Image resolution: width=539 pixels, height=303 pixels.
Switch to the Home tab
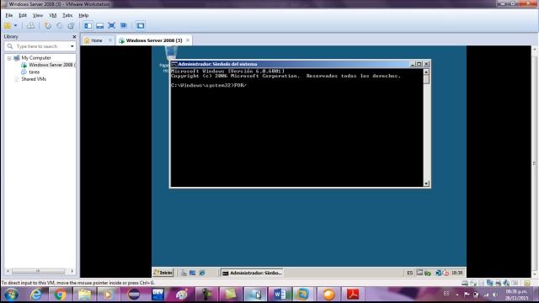pos(97,40)
